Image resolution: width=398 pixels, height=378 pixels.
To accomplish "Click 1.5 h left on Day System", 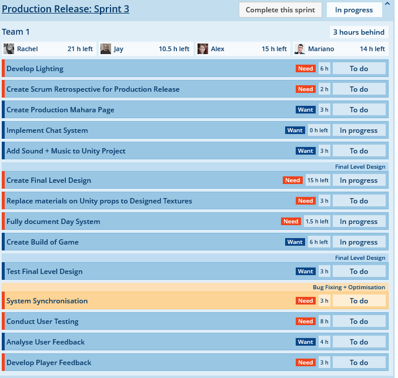I will [317, 222].
